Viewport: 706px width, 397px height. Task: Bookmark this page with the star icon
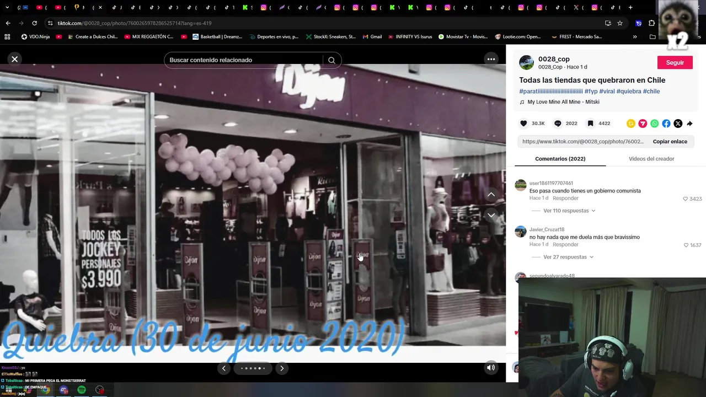(620, 23)
